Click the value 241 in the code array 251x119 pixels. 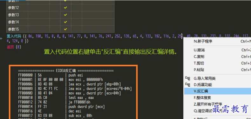pos(108,36)
